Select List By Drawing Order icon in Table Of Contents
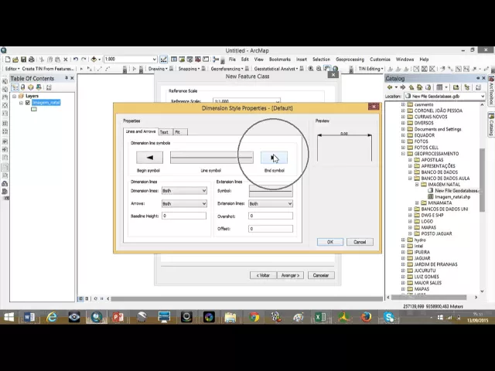 point(15,87)
